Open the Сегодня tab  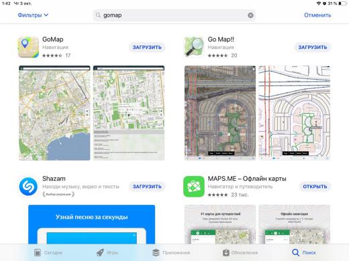pyautogui.click(x=48, y=252)
